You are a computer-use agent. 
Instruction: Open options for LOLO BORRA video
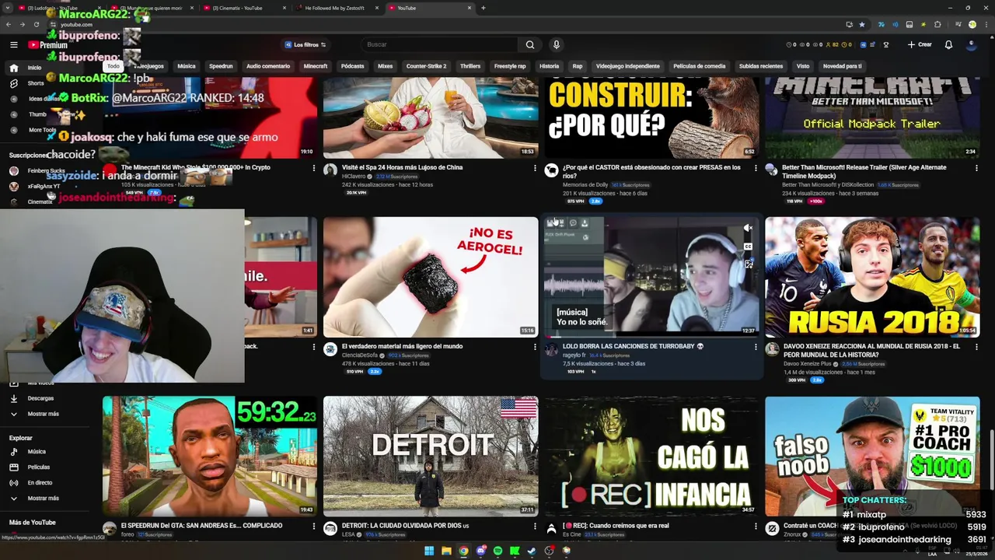(756, 347)
